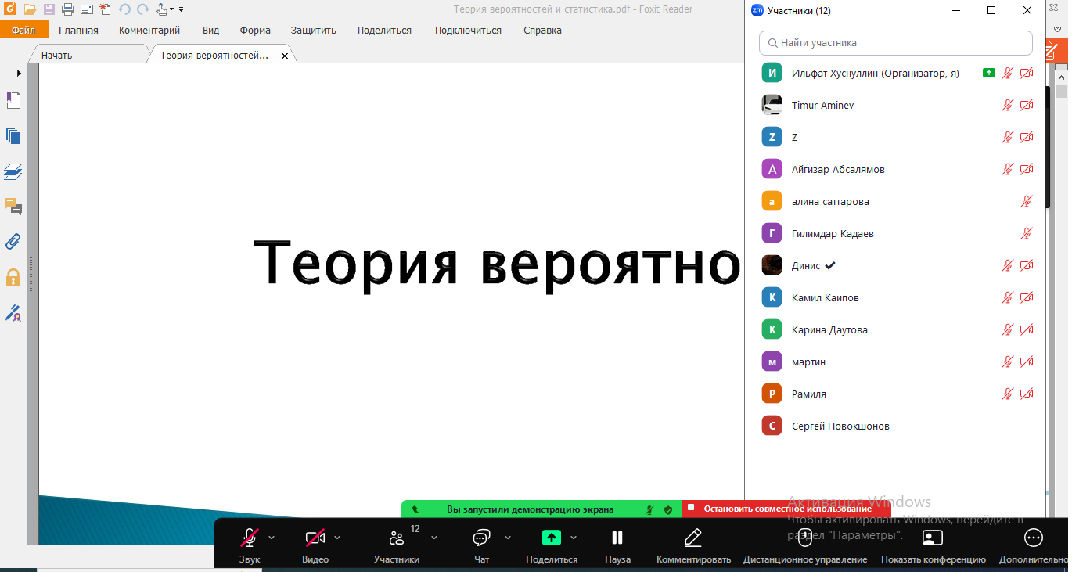Image resolution: width=1072 pixels, height=572 pixels.
Task: Open the Bookmarks panel in Foxit sidebar
Action: [13, 100]
